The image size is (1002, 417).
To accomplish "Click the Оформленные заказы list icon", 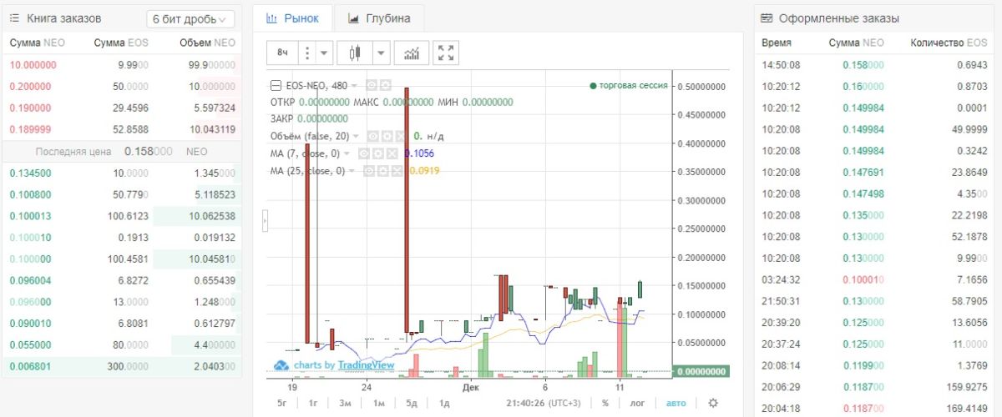I will coord(767,18).
